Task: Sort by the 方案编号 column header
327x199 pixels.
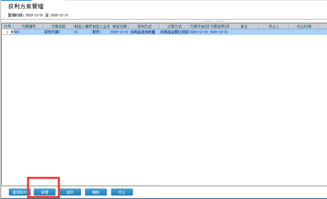Action: coord(28,26)
